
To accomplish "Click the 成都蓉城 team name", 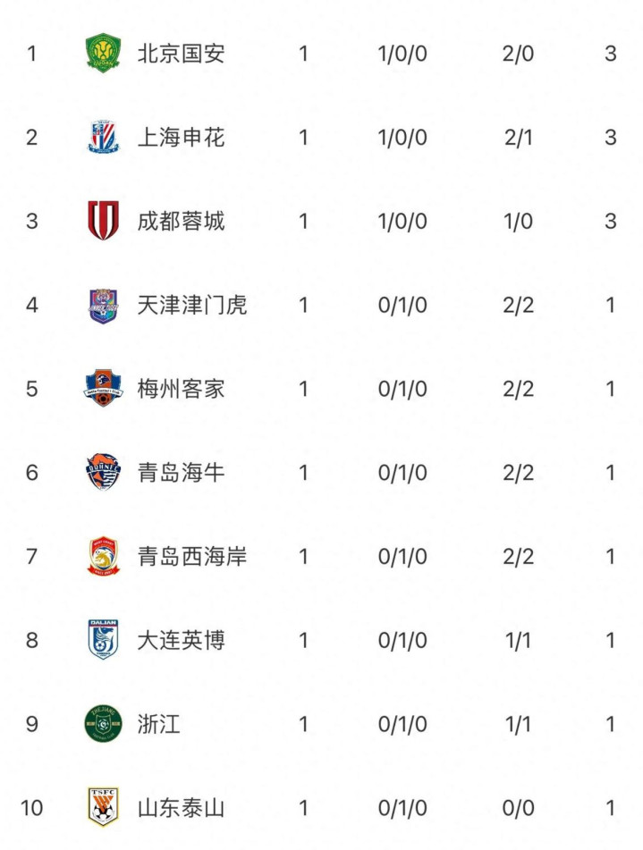I will tap(181, 221).
